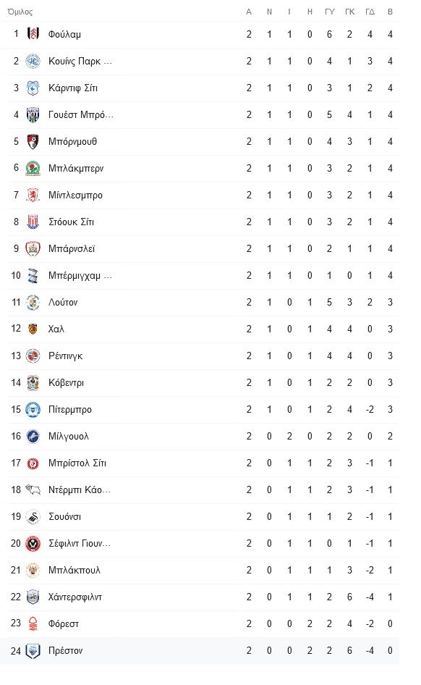Open the Λούτον team row
This screenshot has width=421, height=685.
(203, 302)
